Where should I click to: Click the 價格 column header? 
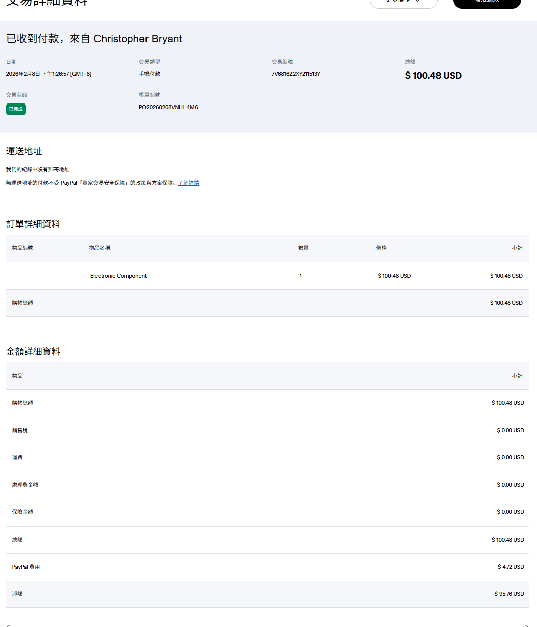pyautogui.click(x=381, y=248)
